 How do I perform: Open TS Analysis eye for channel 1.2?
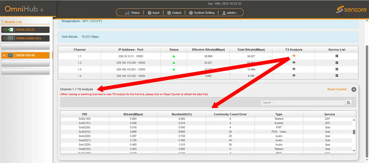(294, 63)
